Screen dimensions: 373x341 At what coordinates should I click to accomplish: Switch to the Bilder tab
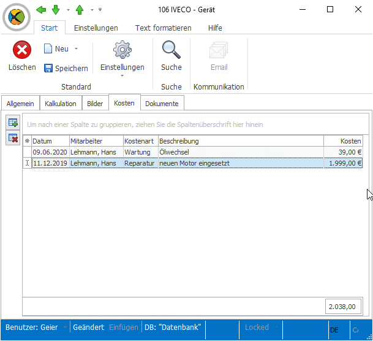[x=95, y=104]
